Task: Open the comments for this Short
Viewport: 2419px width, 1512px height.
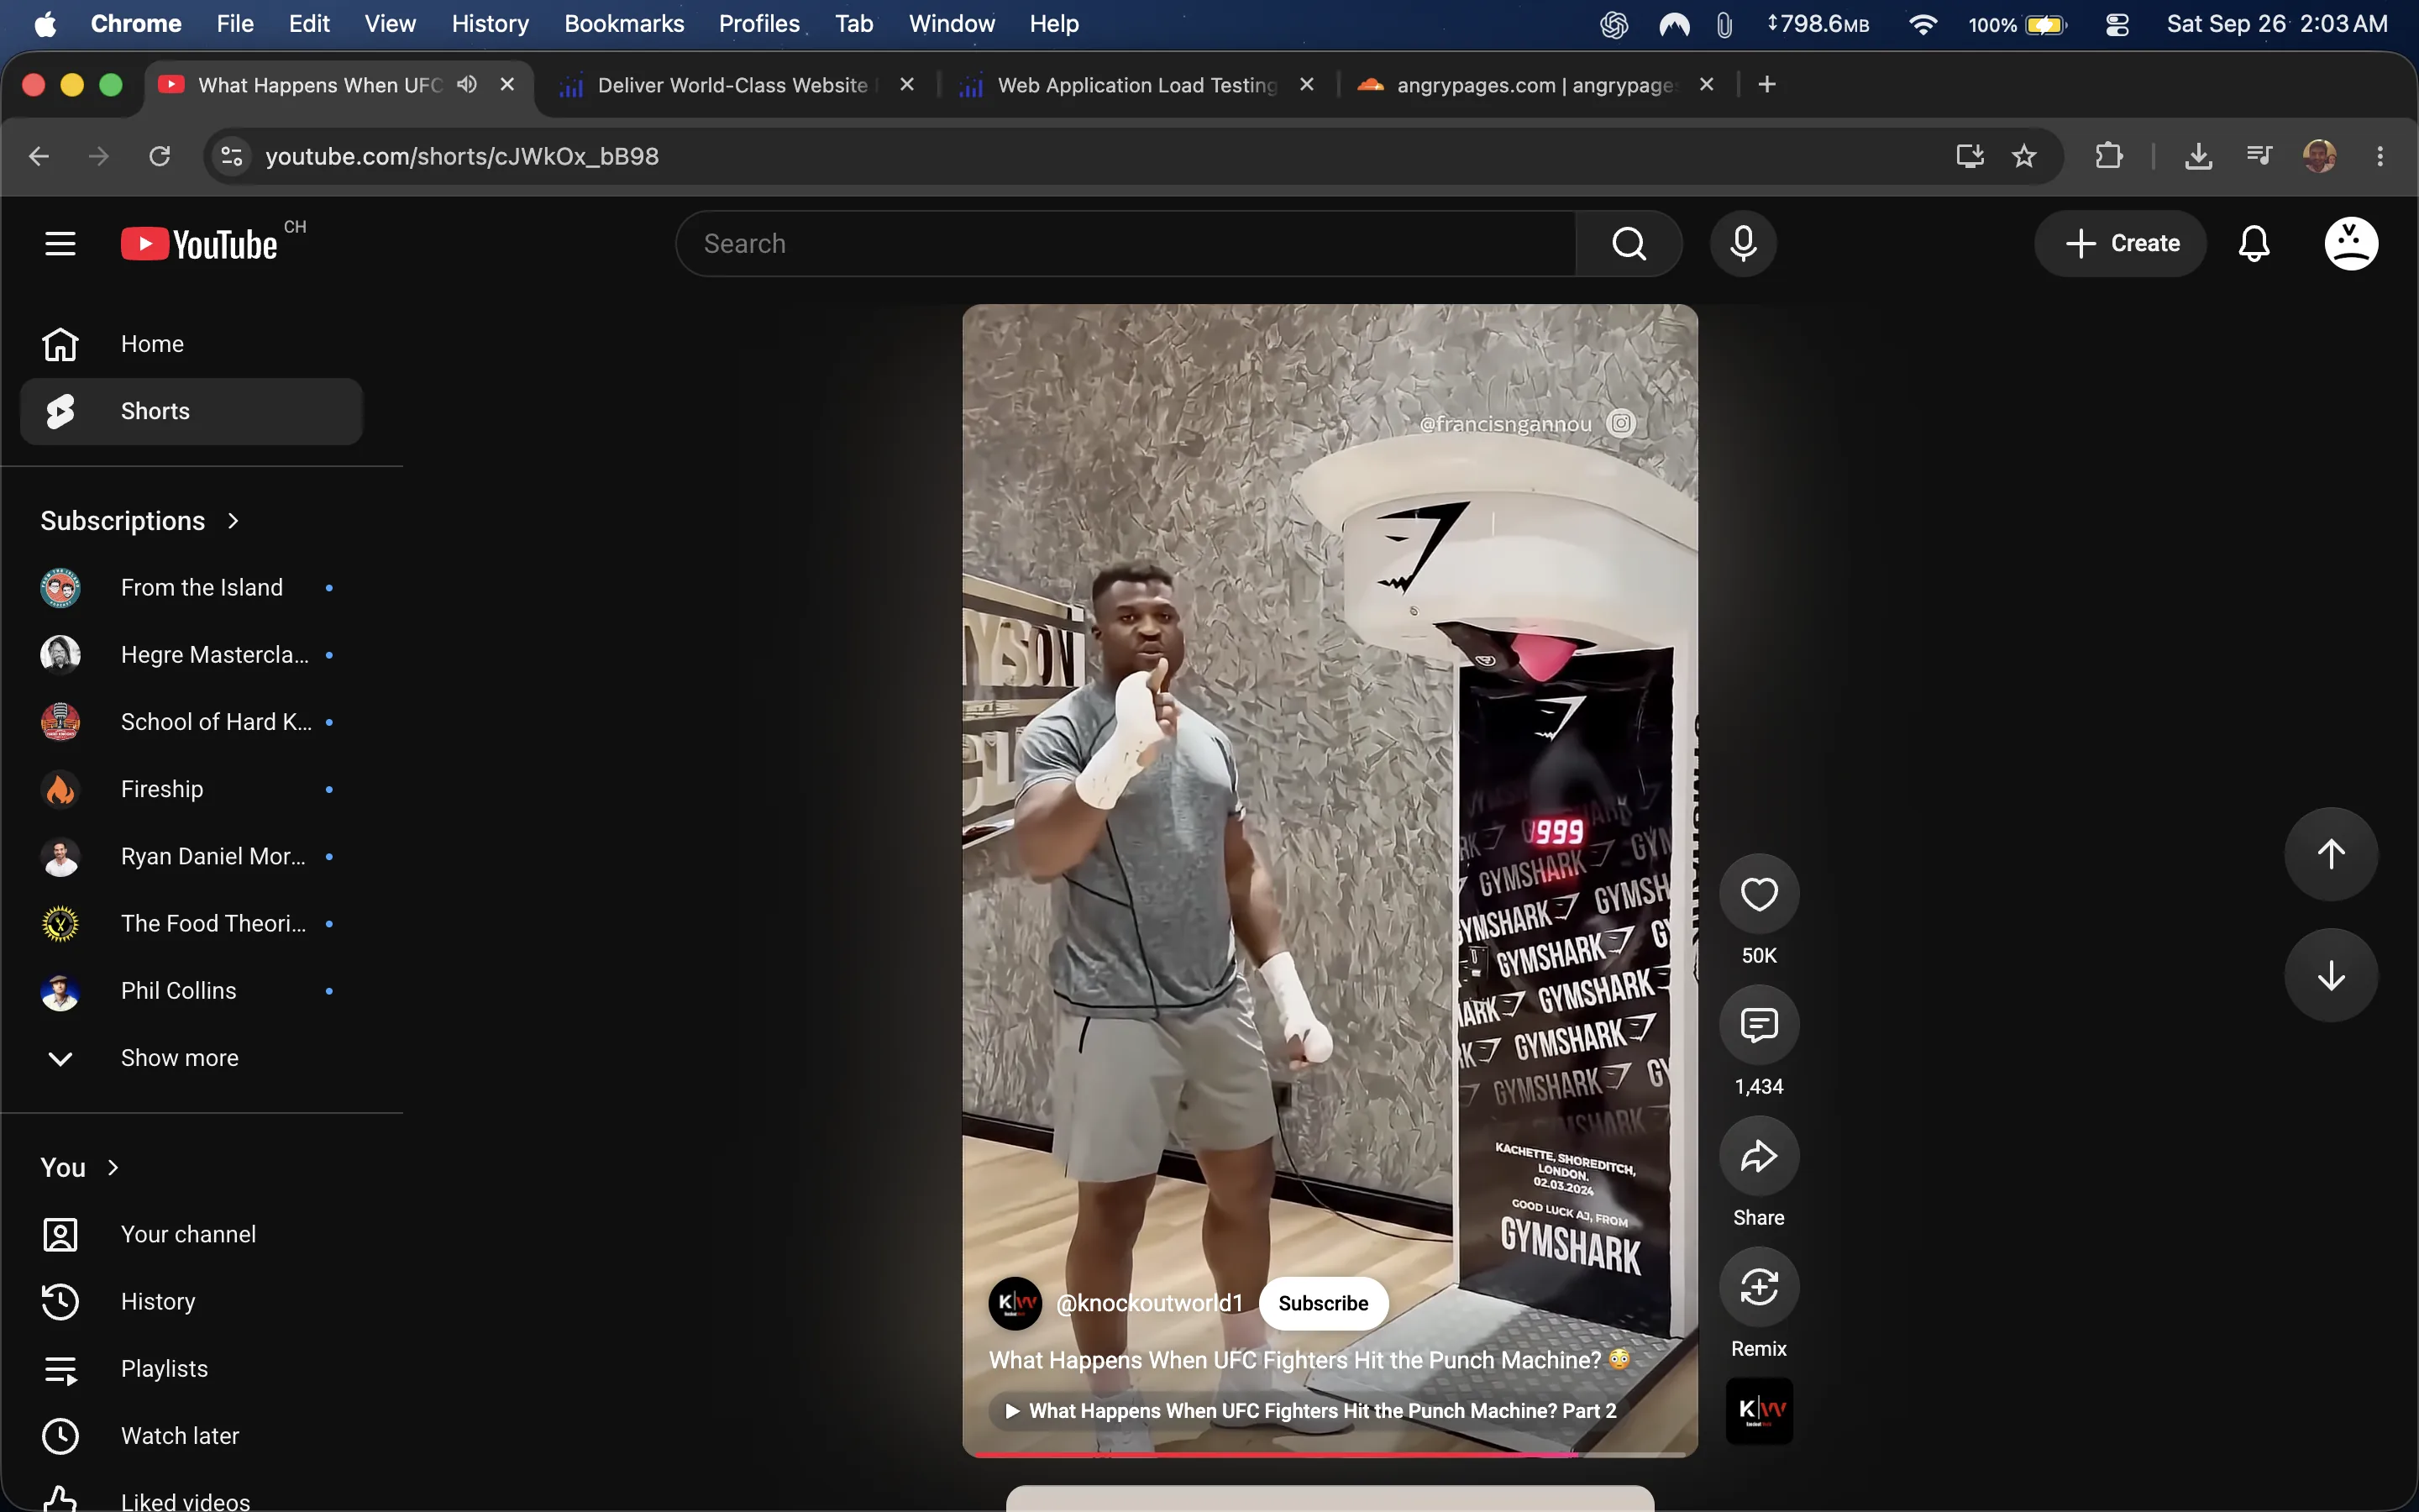Action: click(x=1760, y=1025)
